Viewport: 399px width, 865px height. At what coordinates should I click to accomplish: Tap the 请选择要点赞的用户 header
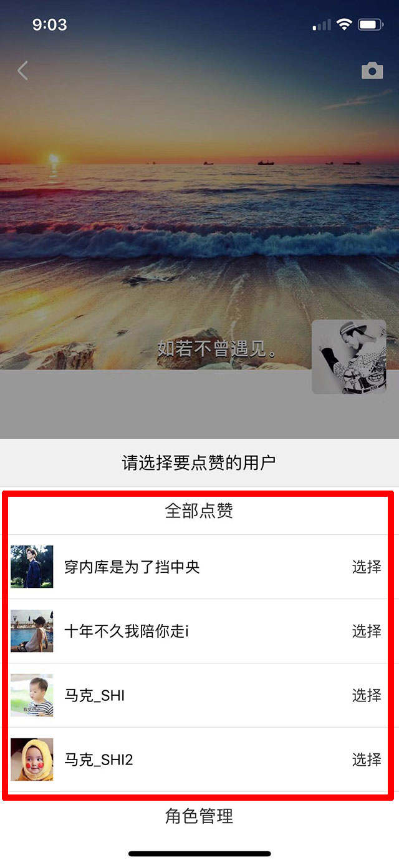pyautogui.click(x=199, y=462)
